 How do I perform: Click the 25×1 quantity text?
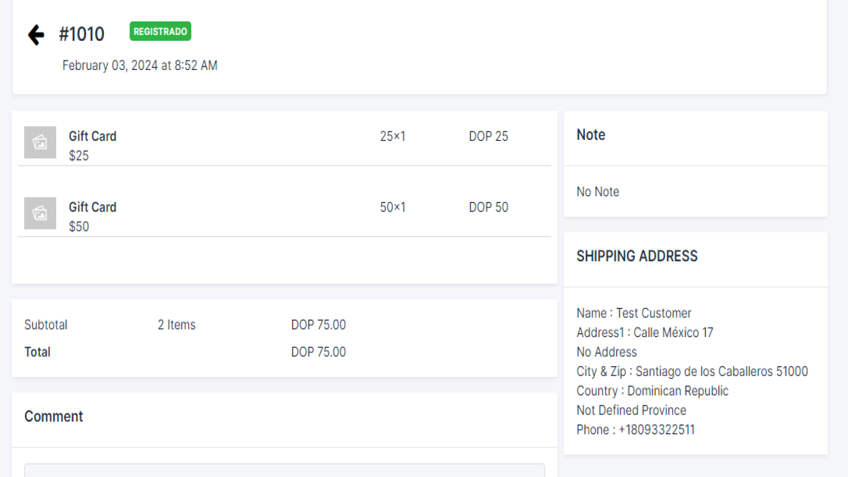(392, 136)
